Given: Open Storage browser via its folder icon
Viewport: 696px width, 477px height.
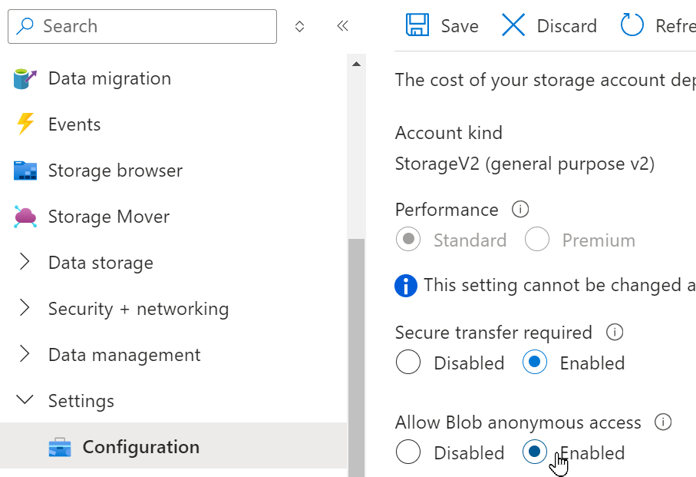Looking at the screenshot, I should click(x=25, y=170).
